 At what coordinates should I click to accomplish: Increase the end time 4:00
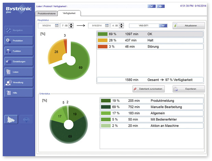[x=122, y=24]
